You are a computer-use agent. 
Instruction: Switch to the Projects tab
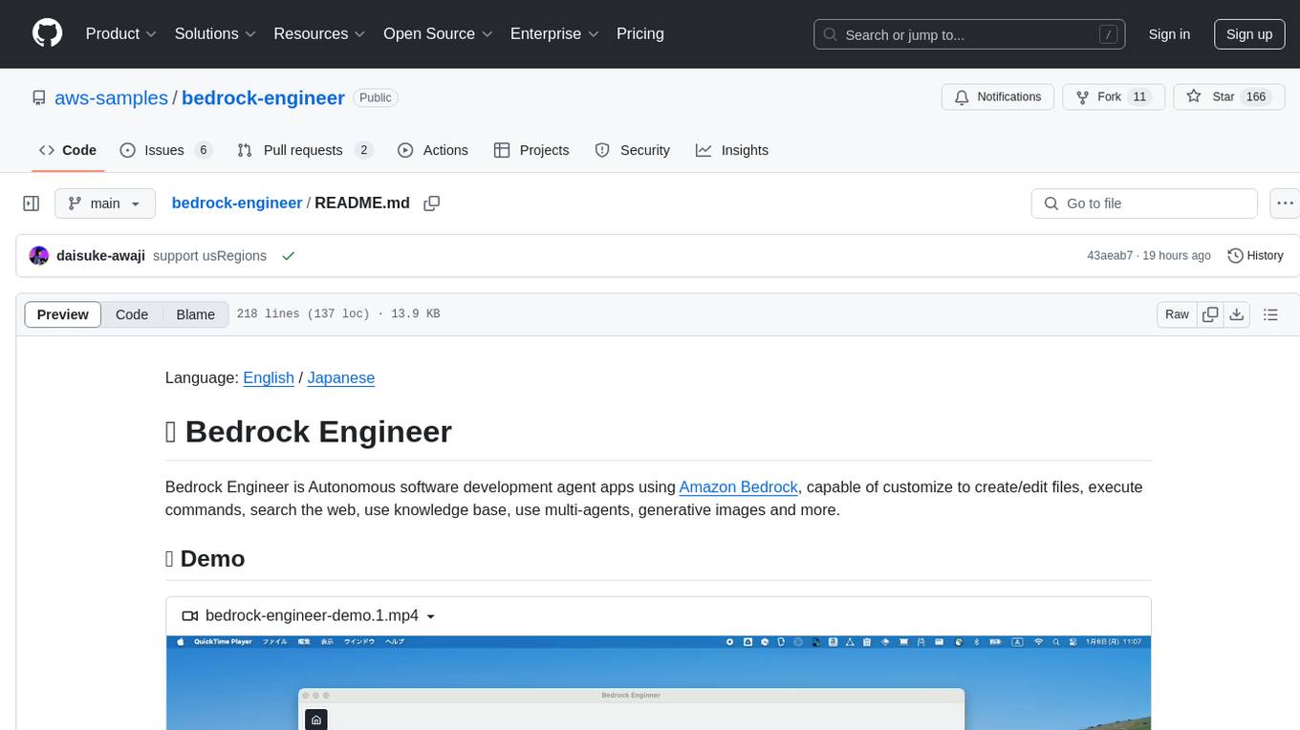531,150
